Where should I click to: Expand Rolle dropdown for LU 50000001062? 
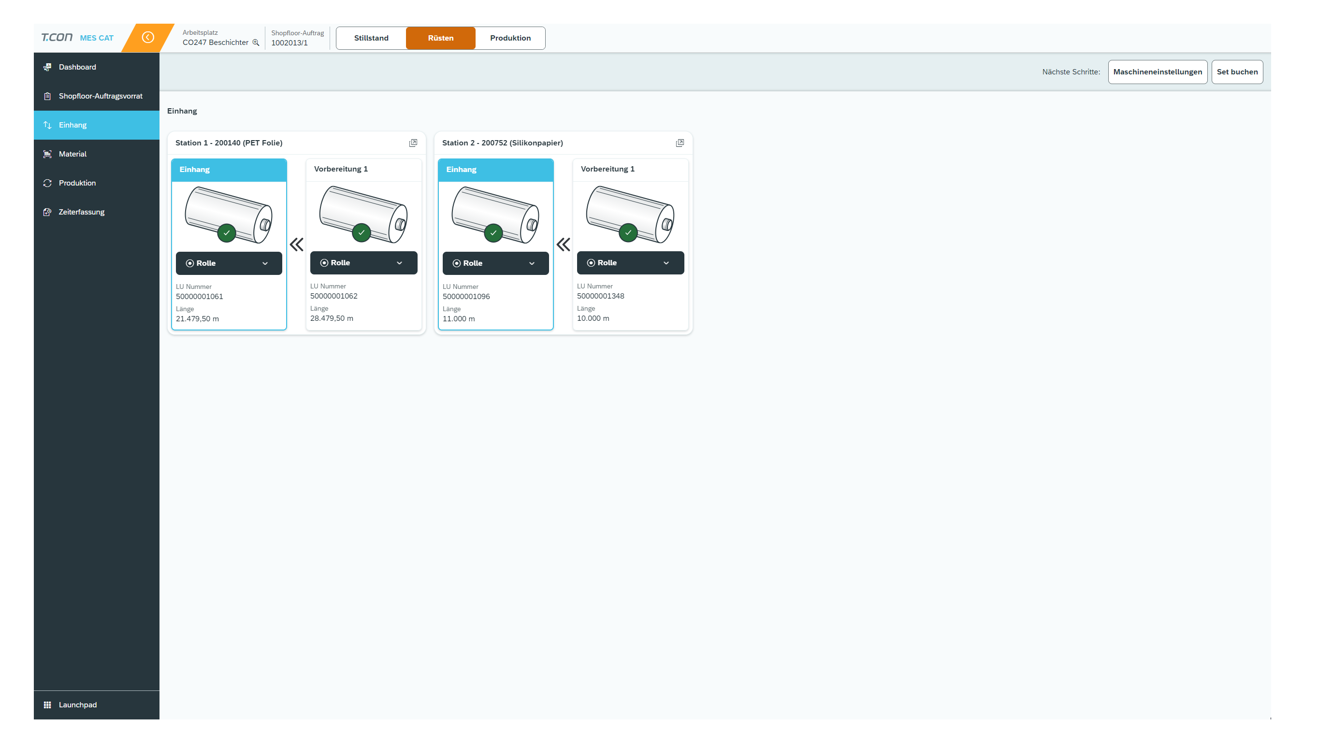[399, 263]
